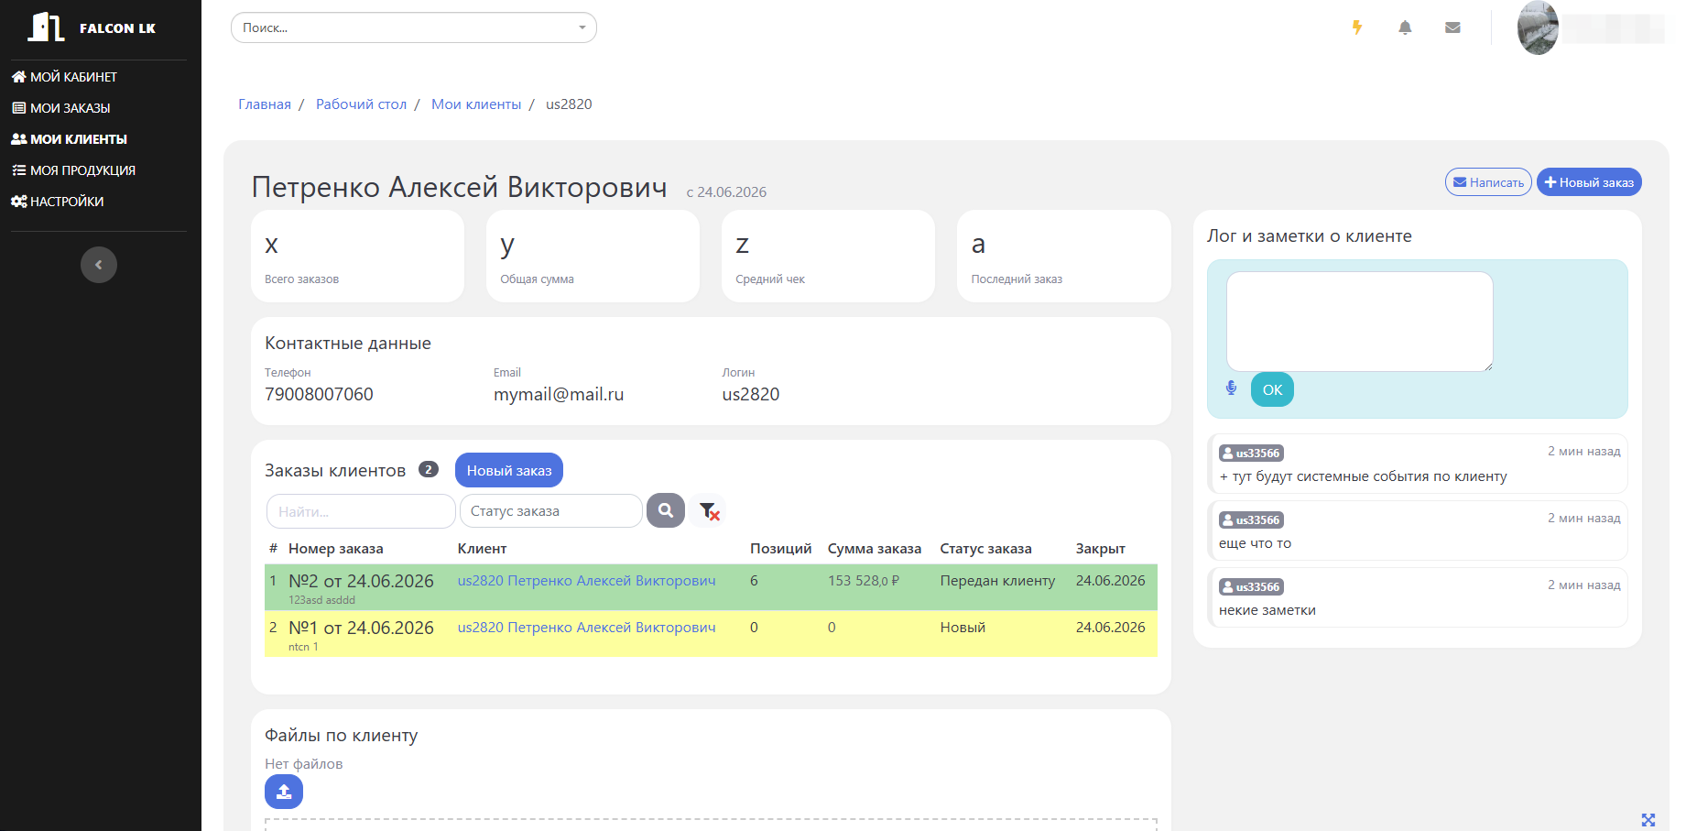The image size is (1686, 831).
Task: Click the client note text area
Action: (1359, 322)
